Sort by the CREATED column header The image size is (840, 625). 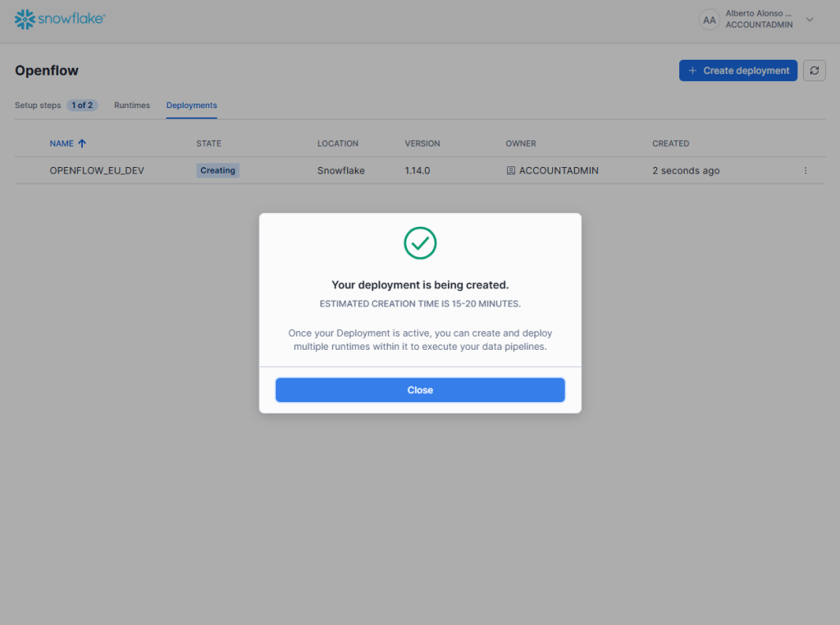(x=670, y=143)
